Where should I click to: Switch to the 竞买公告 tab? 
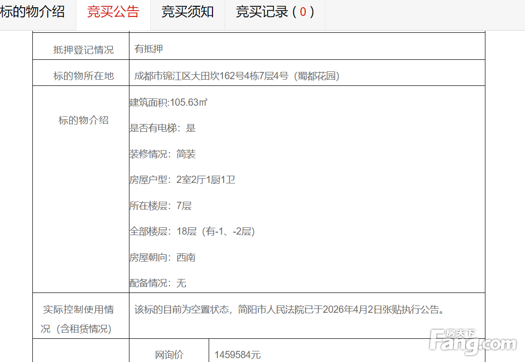click(x=113, y=12)
